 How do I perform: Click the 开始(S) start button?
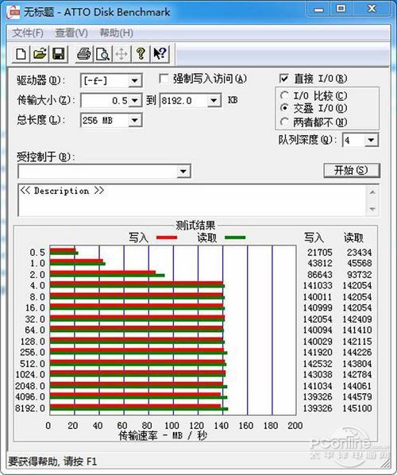351,170
